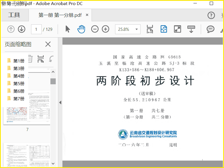This screenshot has height=168, width=224.
Task: Click the 两阶段初步设计 title text
Action: pyautogui.click(x=145, y=81)
